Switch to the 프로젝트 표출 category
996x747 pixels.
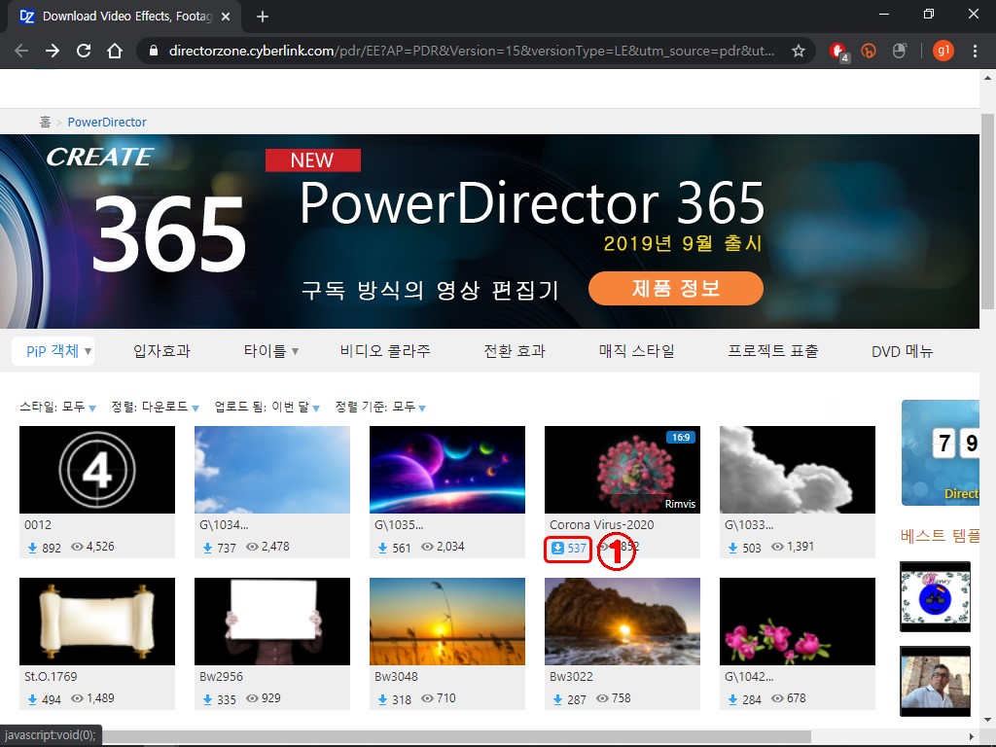773,351
